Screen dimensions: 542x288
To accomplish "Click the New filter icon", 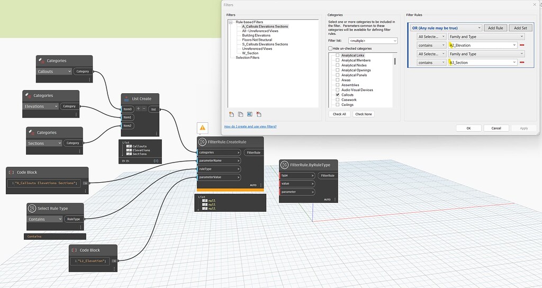I will (231, 114).
